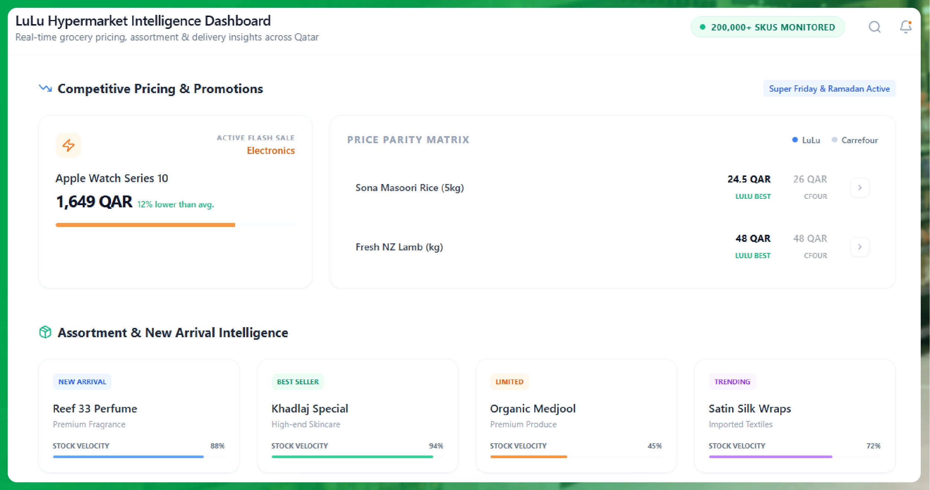930x490 pixels.
Task: Click the Super Friday & Ramadan Active badge
Action: 829,89
